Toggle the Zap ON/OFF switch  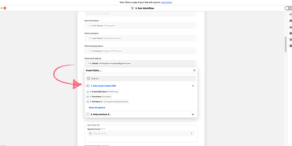coord(288,8)
